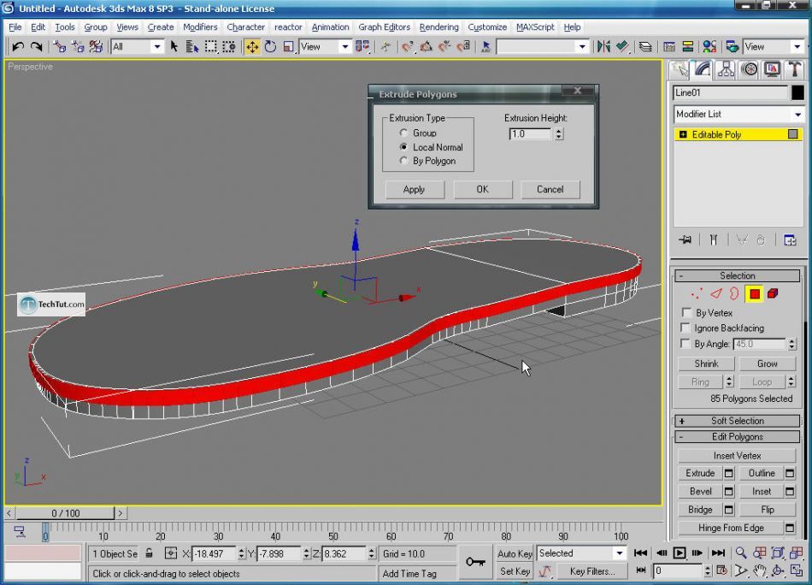Expand the Soft Selection rollout

pyautogui.click(x=737, y=421)
